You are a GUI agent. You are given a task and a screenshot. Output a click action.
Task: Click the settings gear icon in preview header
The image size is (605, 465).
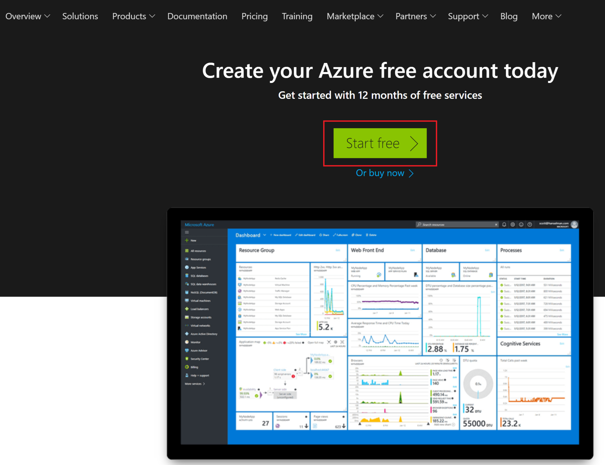(x=513, y=225)
